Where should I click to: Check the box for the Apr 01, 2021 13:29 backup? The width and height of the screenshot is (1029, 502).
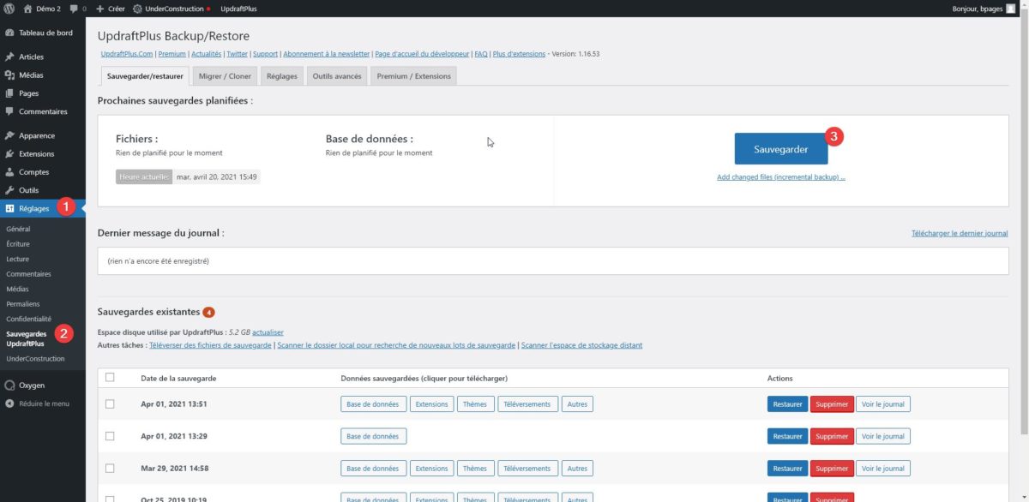[110, 436]
